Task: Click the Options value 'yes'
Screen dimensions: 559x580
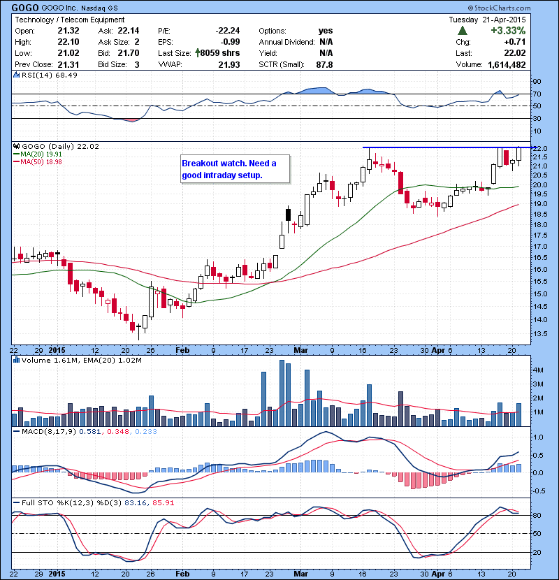Action: (x=326, y=31)
